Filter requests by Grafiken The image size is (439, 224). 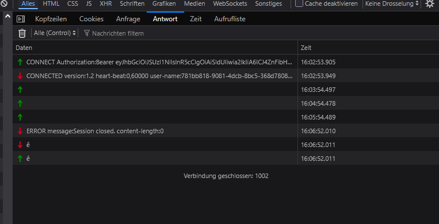[x=165, y=4]
